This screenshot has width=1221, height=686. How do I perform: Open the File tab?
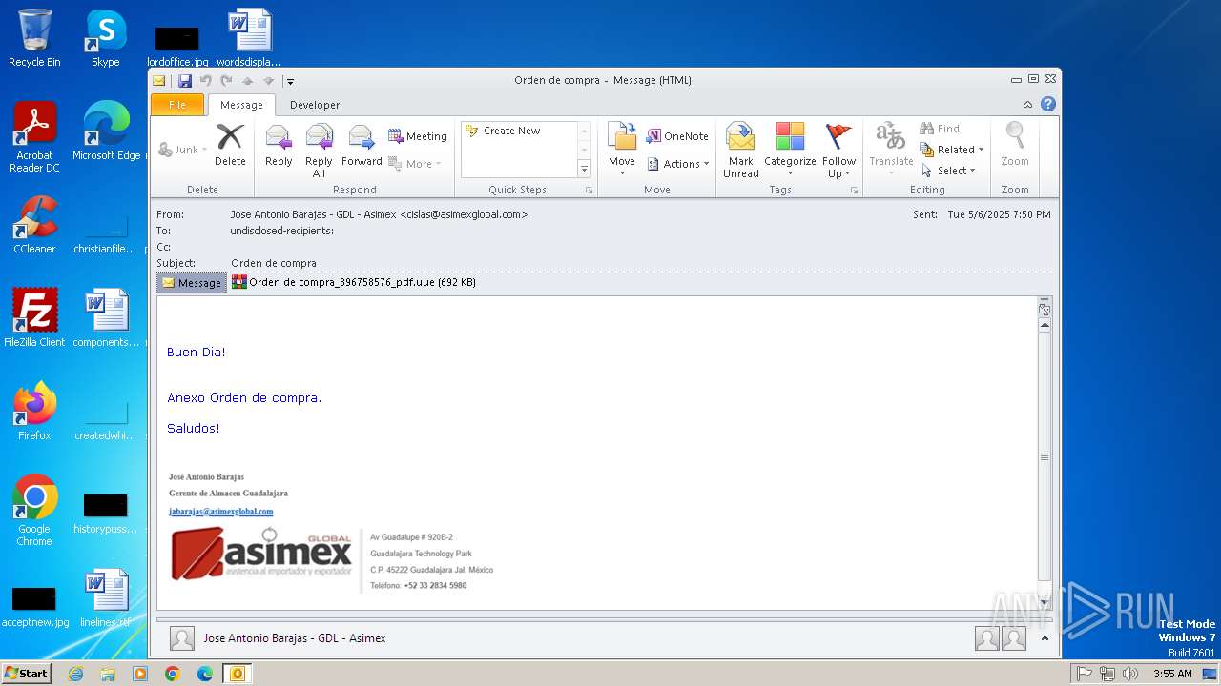pyautogui.click(x=177, y=105)
